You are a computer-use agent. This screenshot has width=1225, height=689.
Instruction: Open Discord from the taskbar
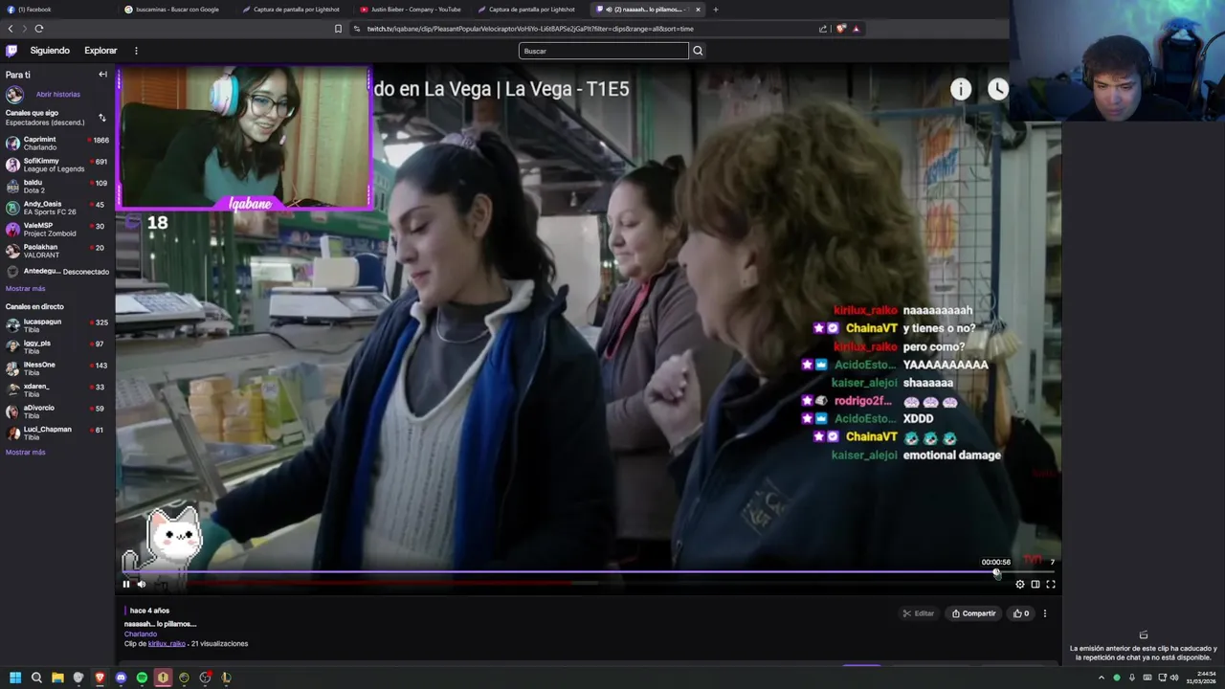(121, 678)
